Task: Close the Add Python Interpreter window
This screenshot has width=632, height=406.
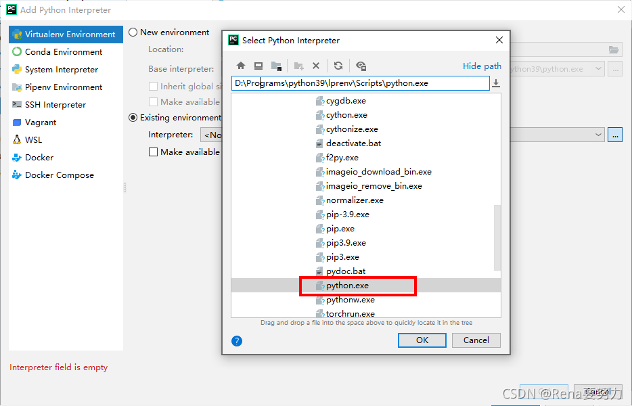Action: (x=621, y=9)
